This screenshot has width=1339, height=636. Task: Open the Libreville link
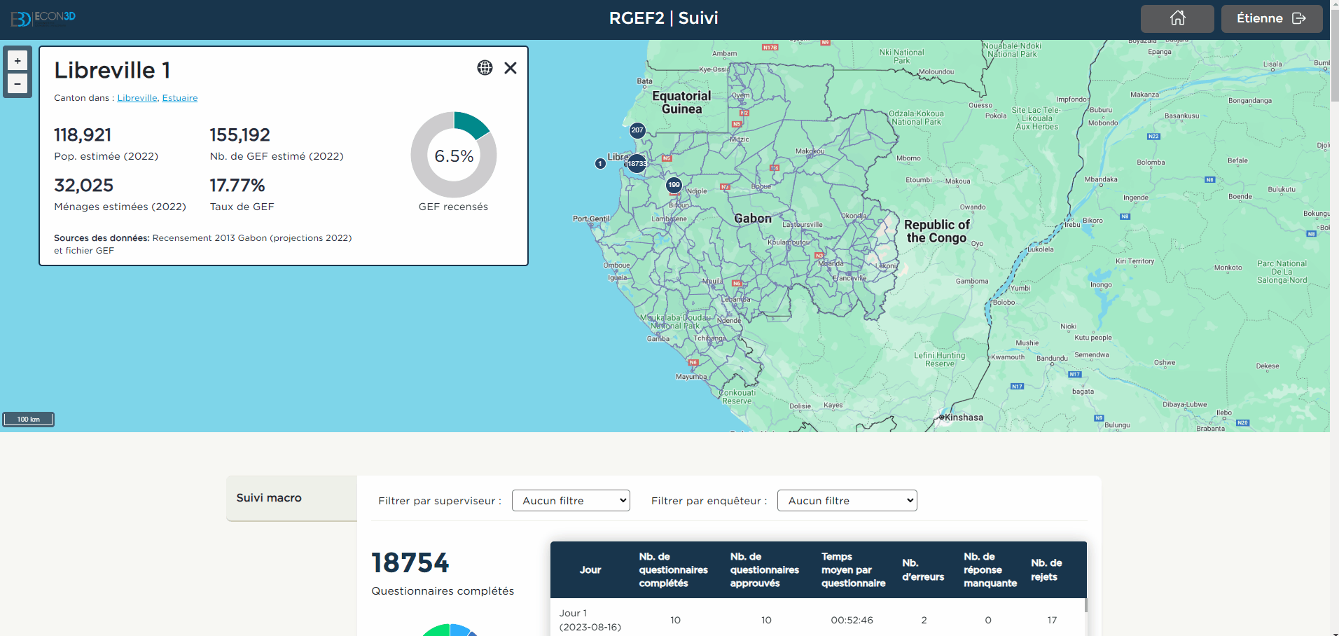coord(137,98)
